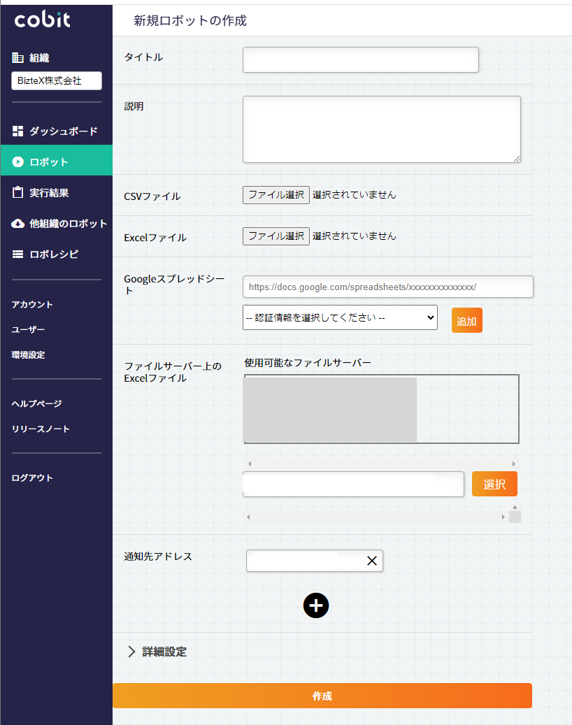The height and width of the screenshot is (725, 572).
Task: Click the dashboard grid icon
Action: pyautogui.click(x=17, y=131)
